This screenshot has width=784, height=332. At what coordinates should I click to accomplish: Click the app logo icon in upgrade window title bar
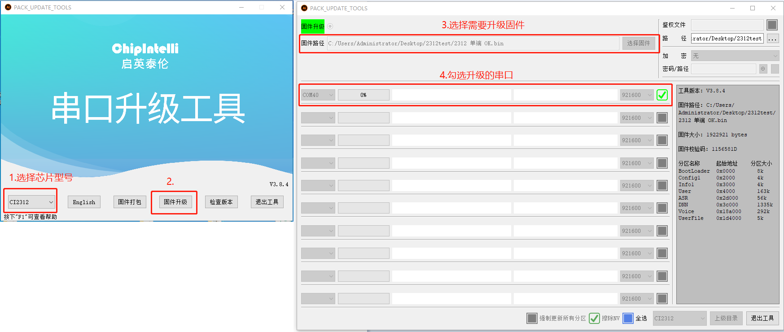coord(304,8)
